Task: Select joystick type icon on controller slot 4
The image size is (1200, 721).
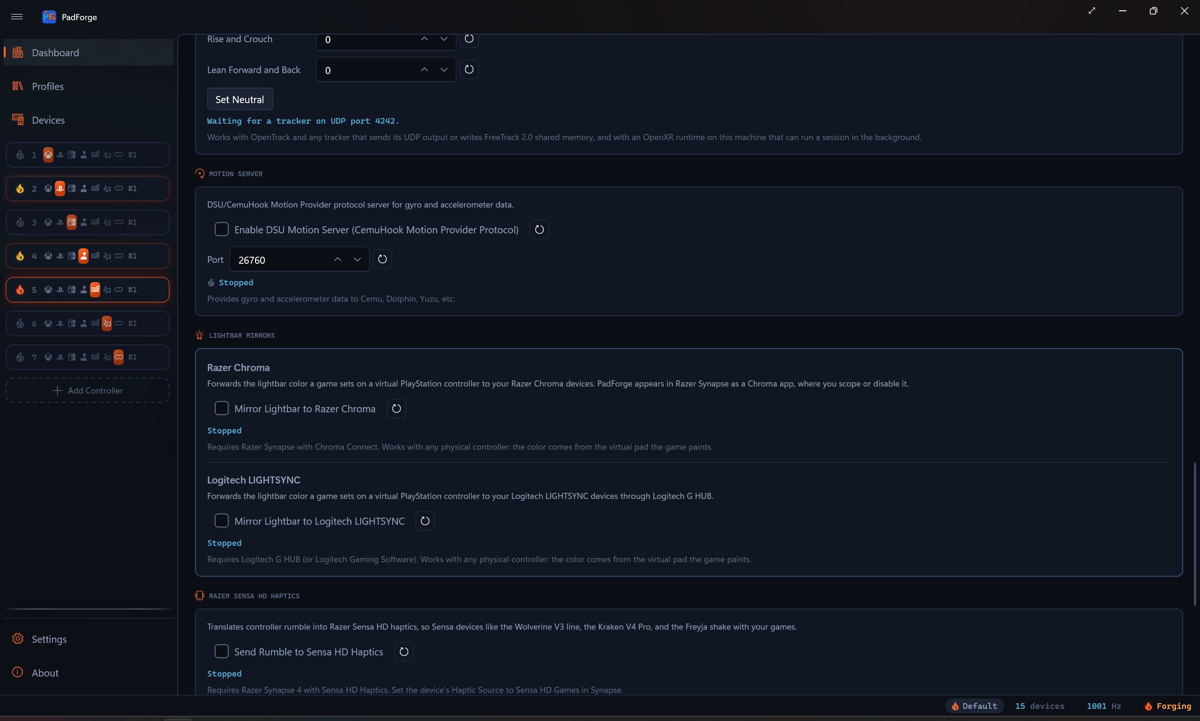Action: (x=83, y=255)
